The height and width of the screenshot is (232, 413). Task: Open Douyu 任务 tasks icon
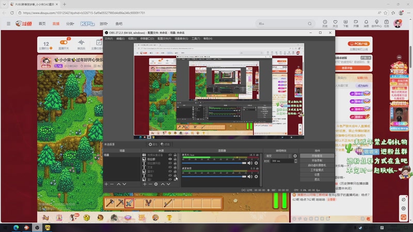click(386, 23)
